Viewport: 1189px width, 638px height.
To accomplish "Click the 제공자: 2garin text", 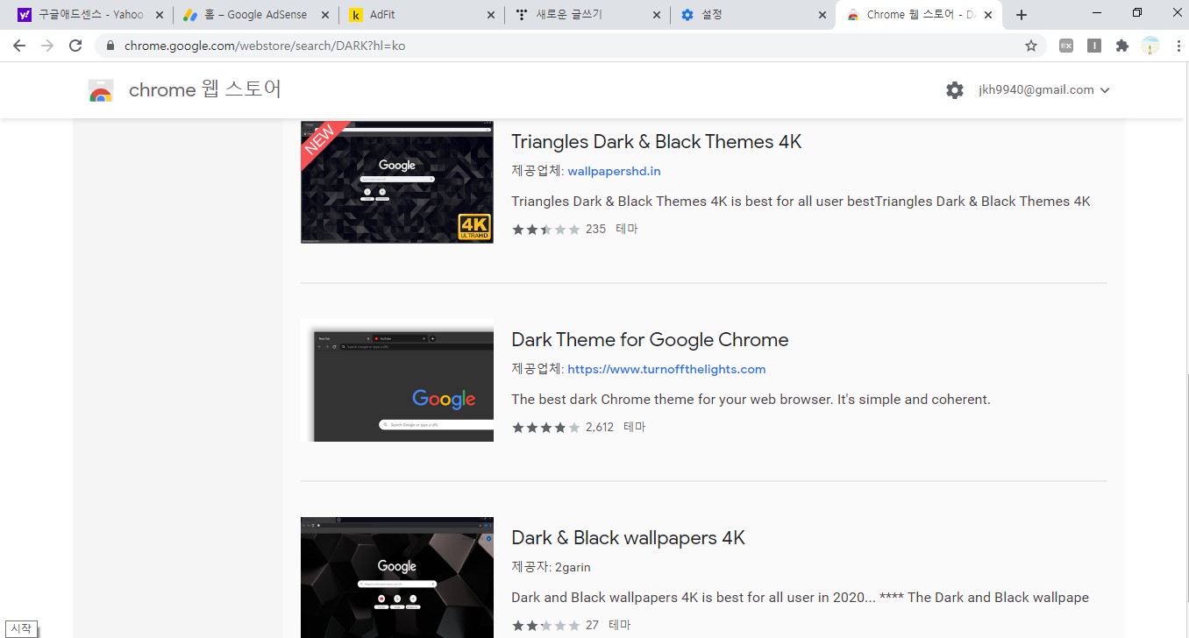I will (x=551, y=567).
